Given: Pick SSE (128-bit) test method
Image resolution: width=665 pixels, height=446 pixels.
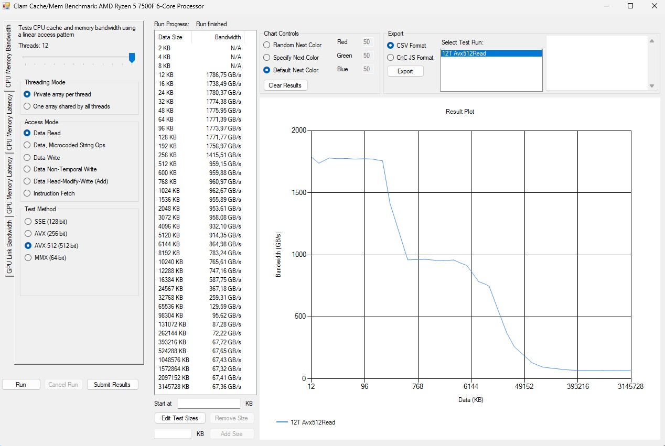Looking at the screenshot, I should 46,222.
